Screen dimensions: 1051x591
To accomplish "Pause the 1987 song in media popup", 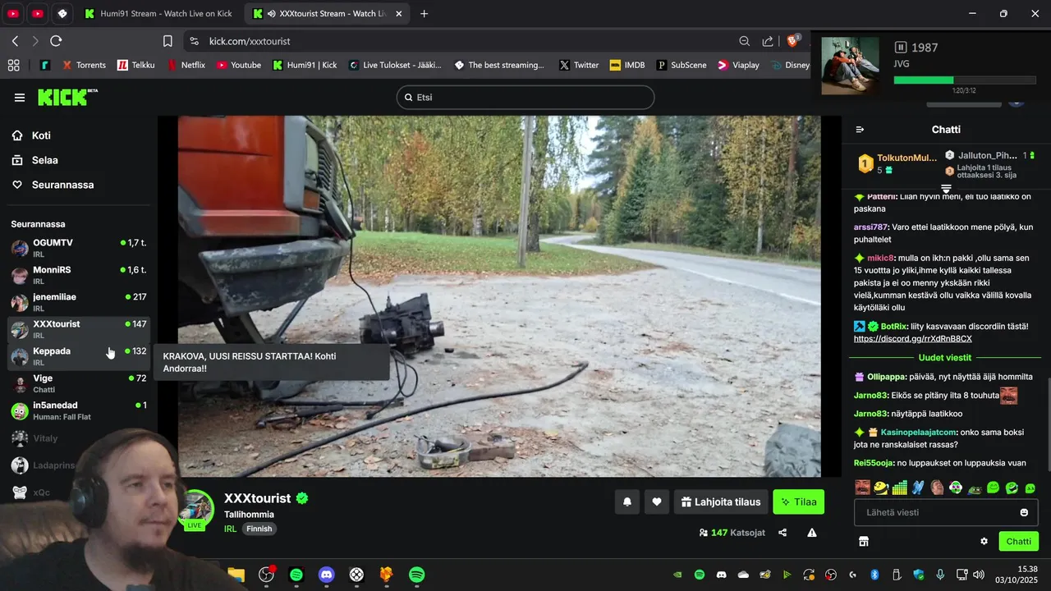I will coord(901,48).
